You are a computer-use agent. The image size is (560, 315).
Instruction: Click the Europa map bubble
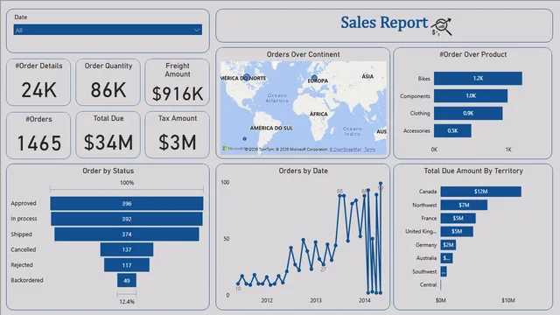click(314, 78)
